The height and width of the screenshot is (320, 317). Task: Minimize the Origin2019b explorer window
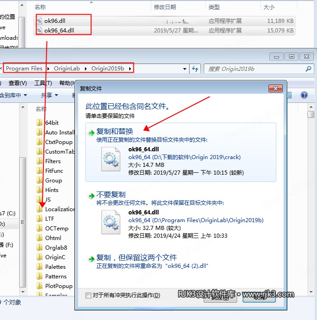coord(276,57)
